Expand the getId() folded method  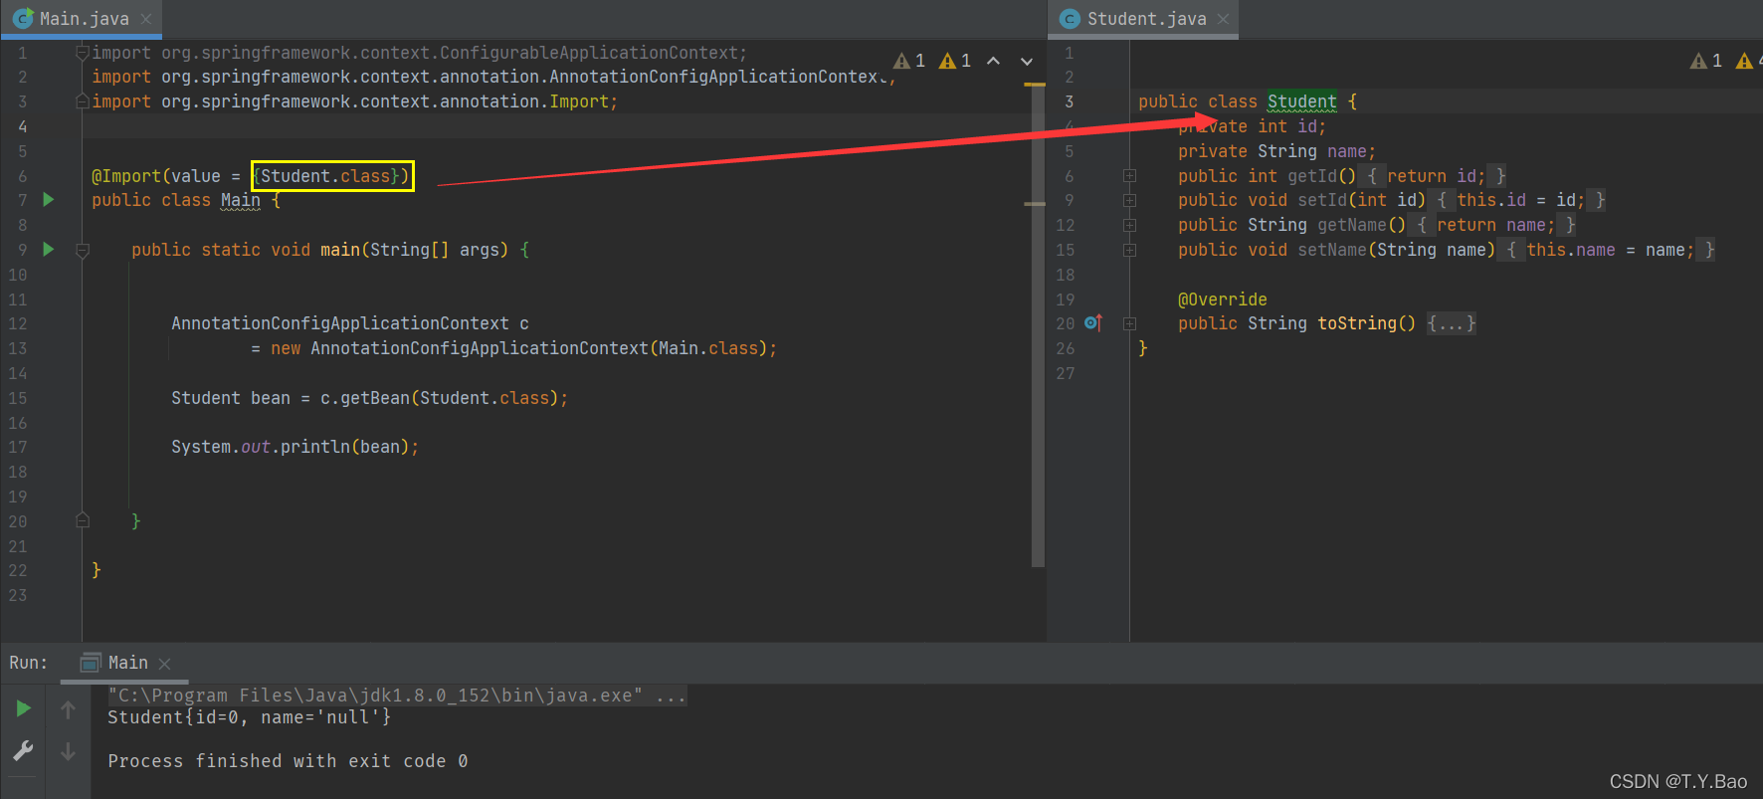[x=1129, y=176]
